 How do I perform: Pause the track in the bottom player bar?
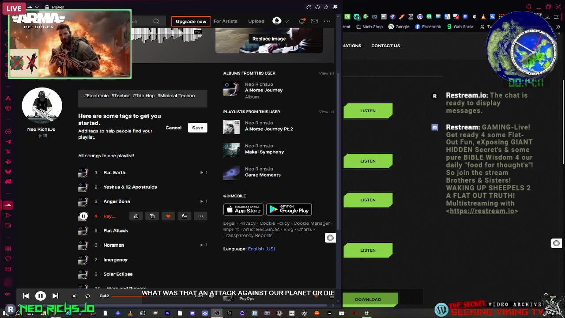tap(40, 296)
